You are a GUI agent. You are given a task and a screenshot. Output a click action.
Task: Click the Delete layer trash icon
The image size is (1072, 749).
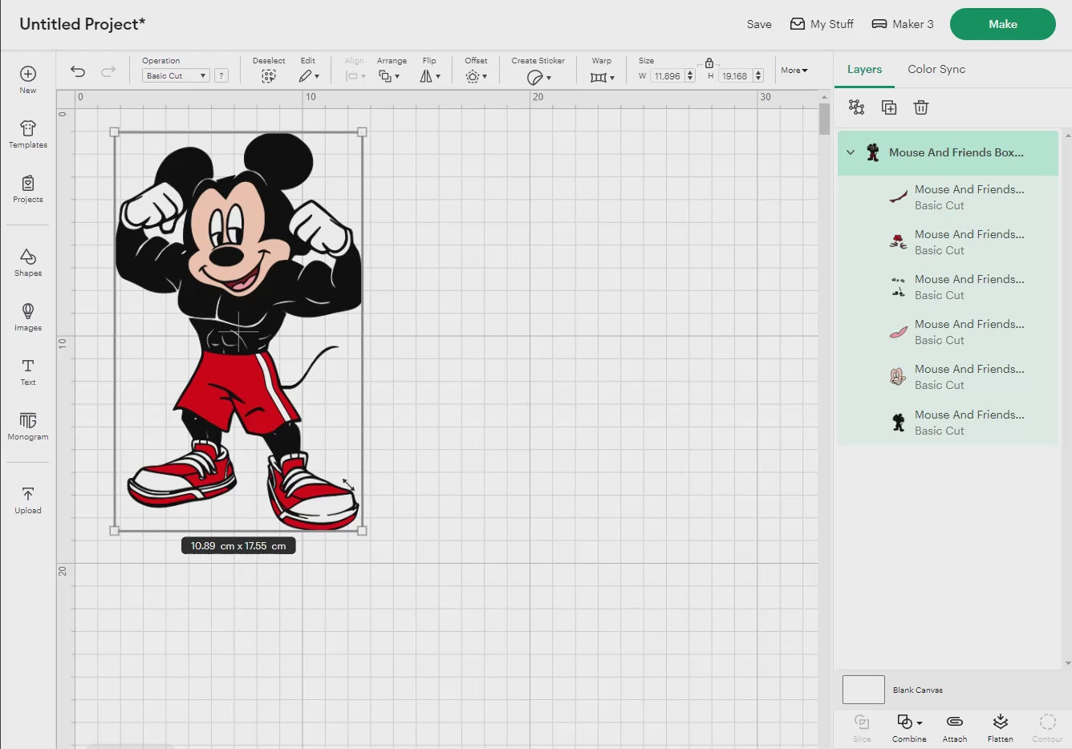click(x=921, y=107)
